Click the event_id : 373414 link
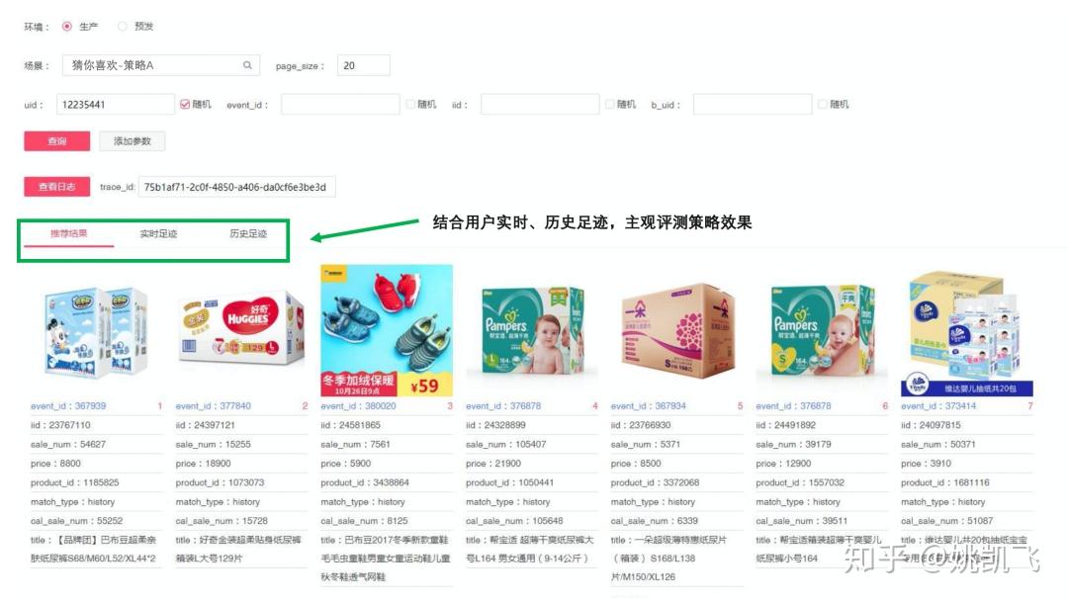Image resolution: width=1068 pixels, height=604 pixels. click(938, 406)
